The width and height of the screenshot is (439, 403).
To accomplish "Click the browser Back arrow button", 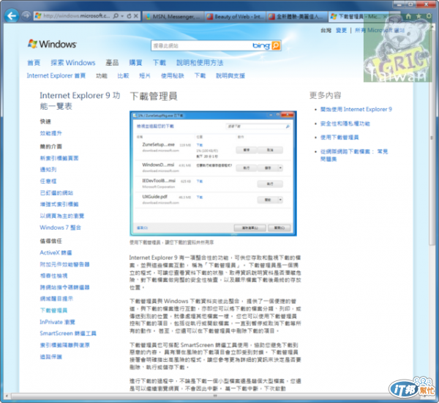I will (x=12, y=15).
